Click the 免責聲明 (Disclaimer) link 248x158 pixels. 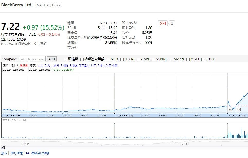point(40,44)
